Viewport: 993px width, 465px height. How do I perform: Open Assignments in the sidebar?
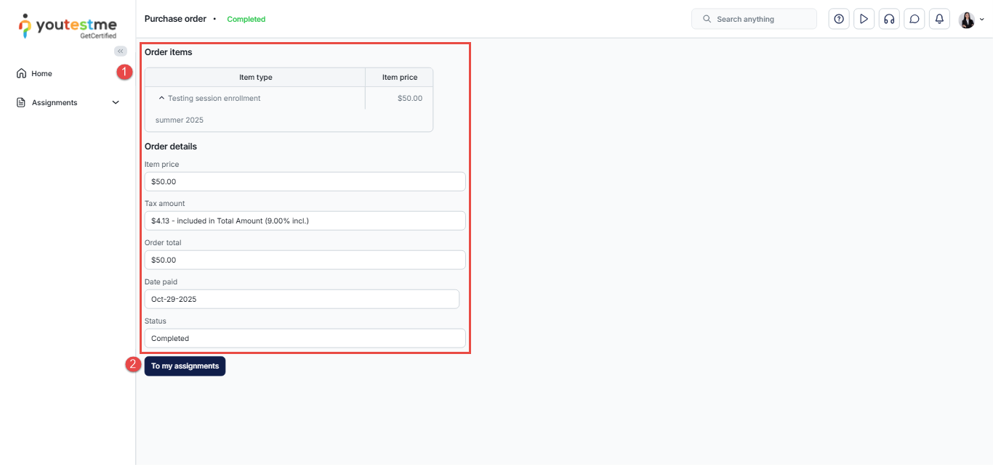point(55,102)
